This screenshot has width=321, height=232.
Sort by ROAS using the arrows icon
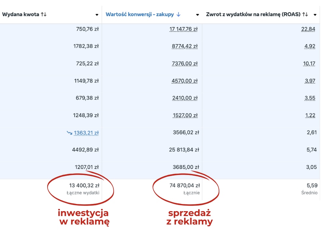click(305, 14)
